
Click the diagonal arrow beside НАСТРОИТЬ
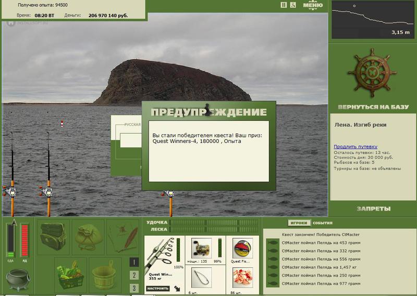coord(177,289)
